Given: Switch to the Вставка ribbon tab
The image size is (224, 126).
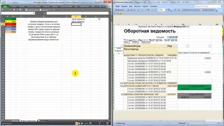Looking at the screenshot, I should tap(22, 7).
